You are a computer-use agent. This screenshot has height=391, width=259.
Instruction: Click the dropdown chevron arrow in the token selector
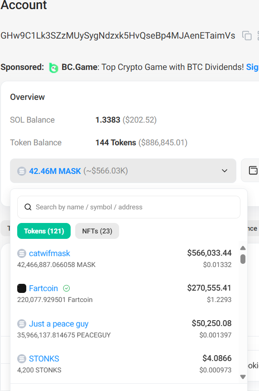pos(225,171)
